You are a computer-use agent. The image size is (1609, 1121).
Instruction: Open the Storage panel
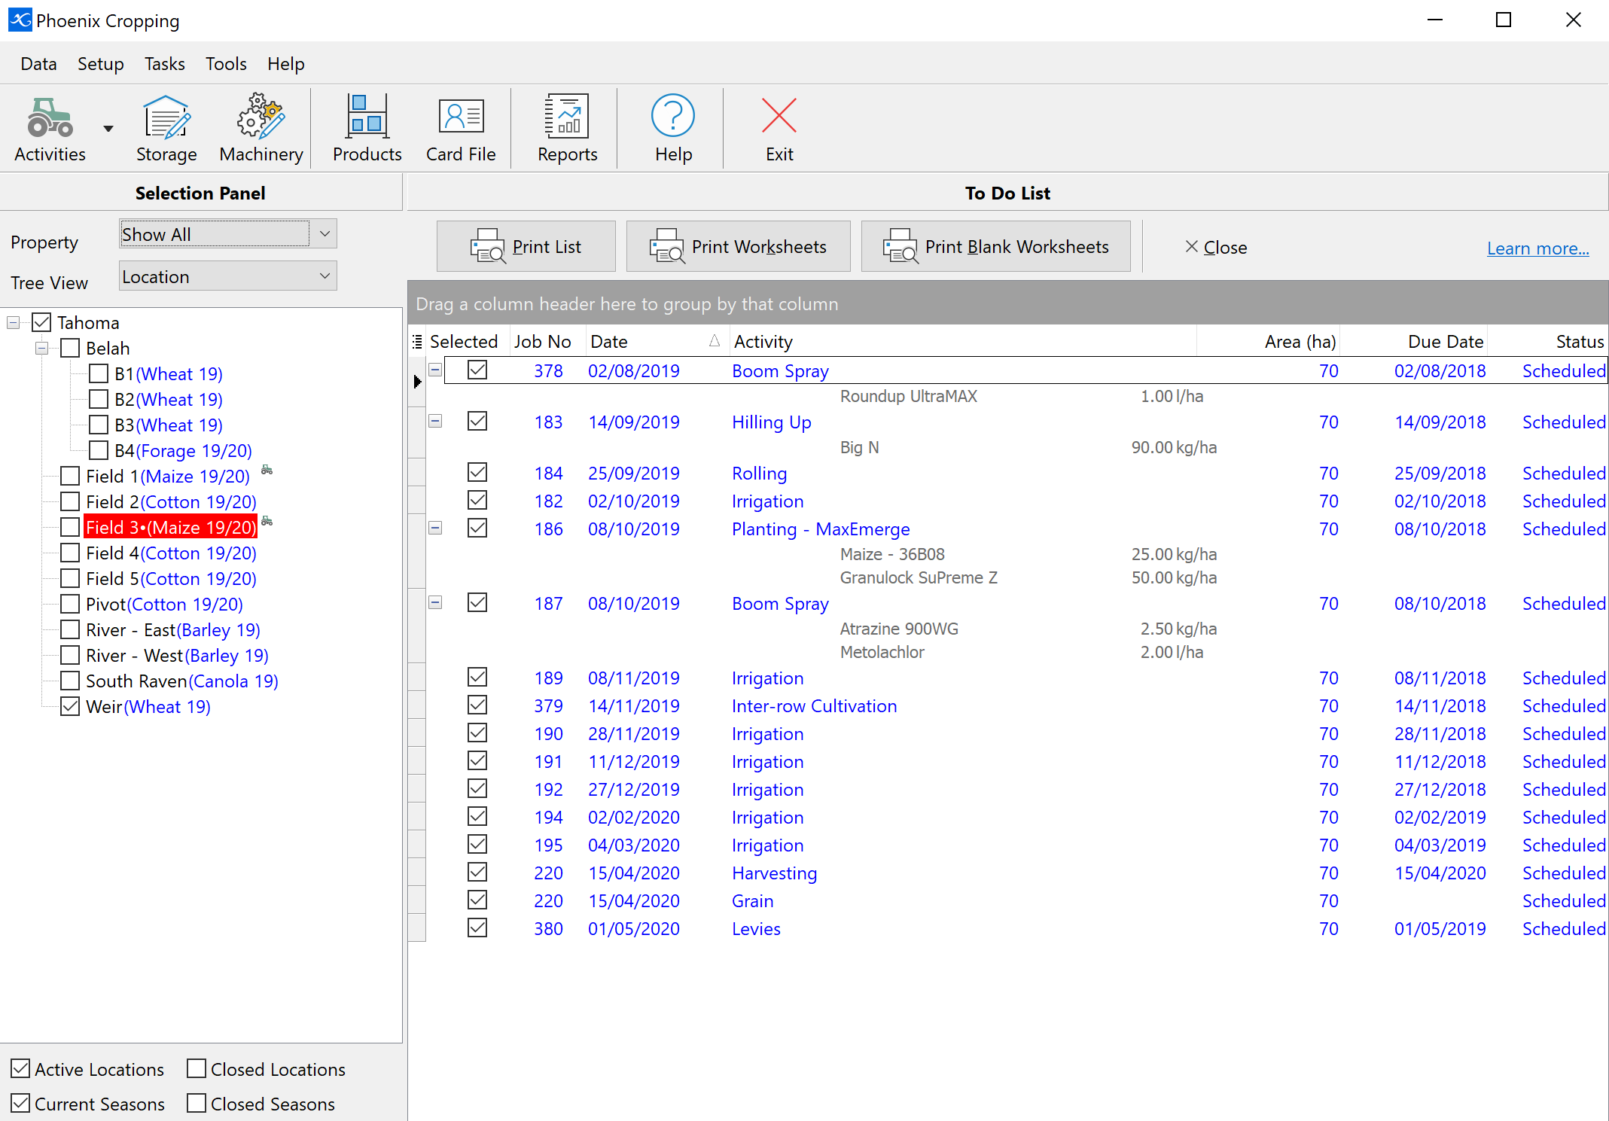[x=167, y=127]
